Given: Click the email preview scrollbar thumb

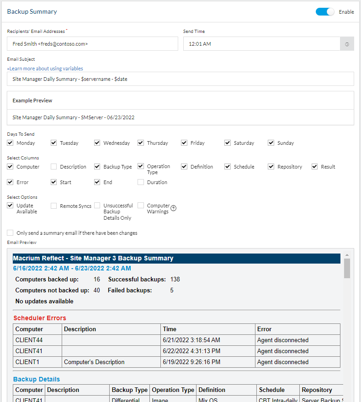Looking at the screenshot, I should (x=347, y=268).
